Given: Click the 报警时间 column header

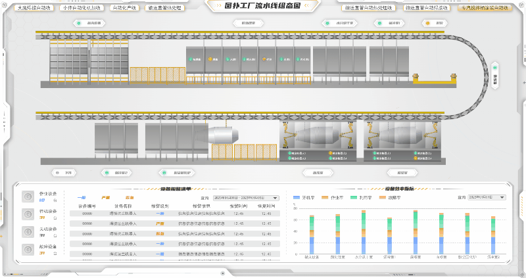Looking at the screenshot, I should (x=239, y=206).
